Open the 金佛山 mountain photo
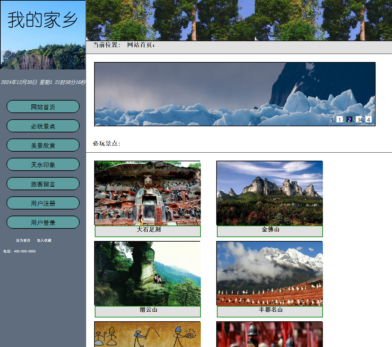Image resolution: width=392 pixels, height=347 pixels. coord(270,193)
